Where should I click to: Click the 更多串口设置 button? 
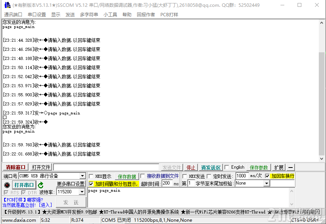coord(71,184)
